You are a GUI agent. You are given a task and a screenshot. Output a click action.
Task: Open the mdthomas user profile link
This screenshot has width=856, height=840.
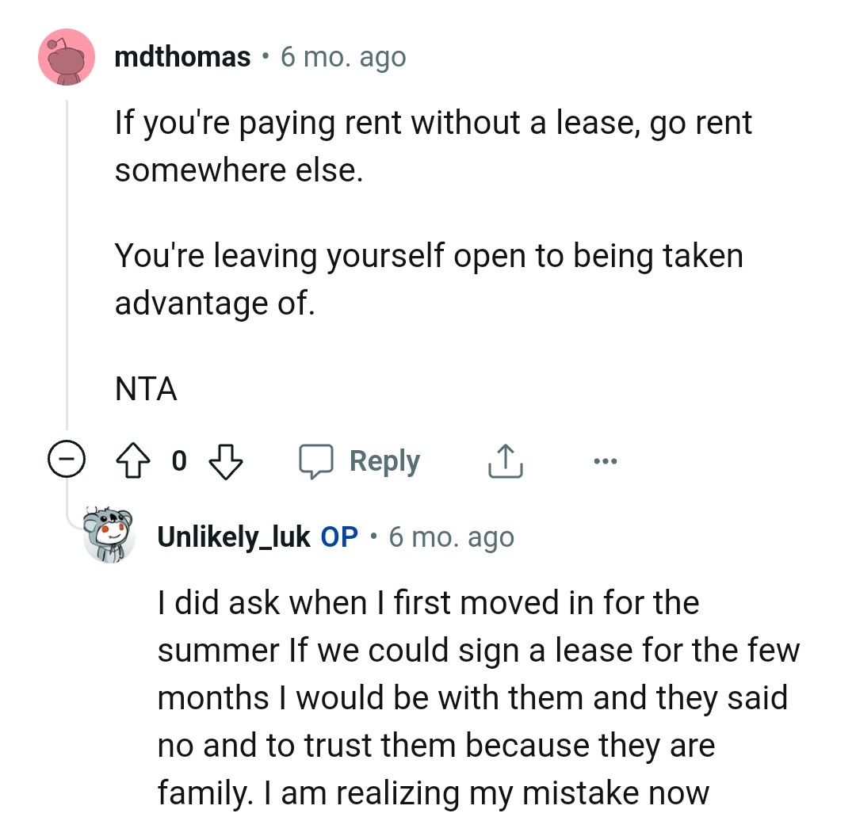[182, 57]
